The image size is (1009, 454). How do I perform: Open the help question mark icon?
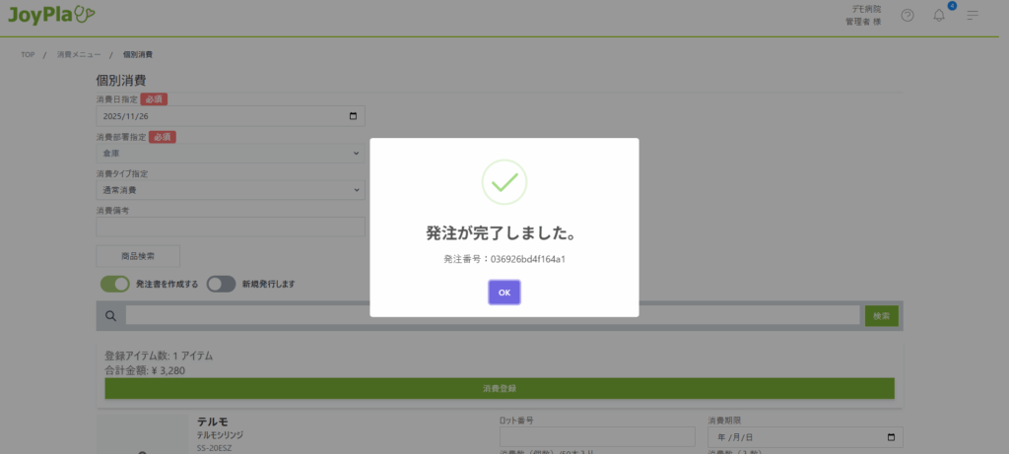click(x=908, y=16)
